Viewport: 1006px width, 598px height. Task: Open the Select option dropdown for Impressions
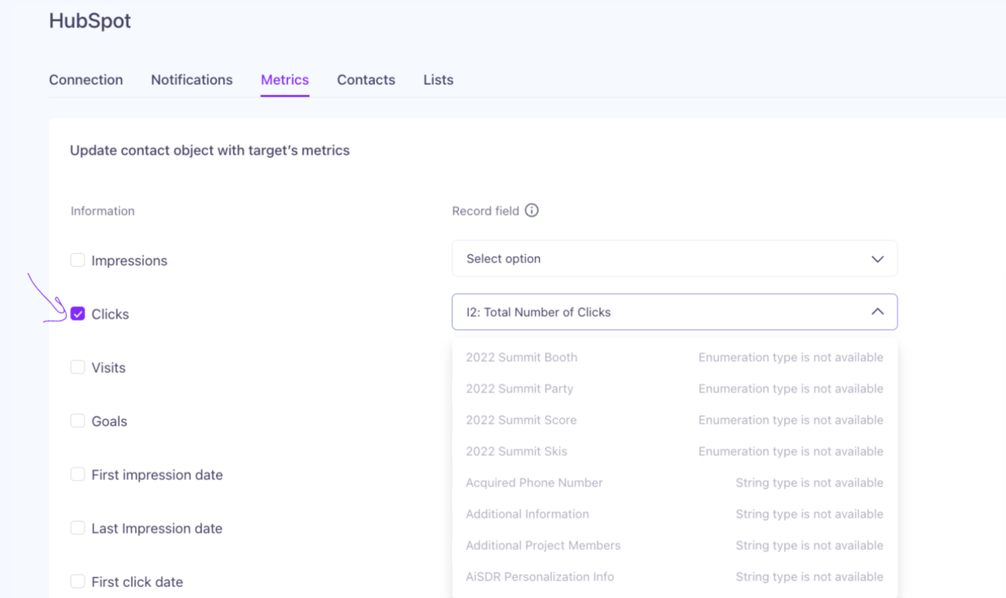pyautogui.click(x=674, y=259)
